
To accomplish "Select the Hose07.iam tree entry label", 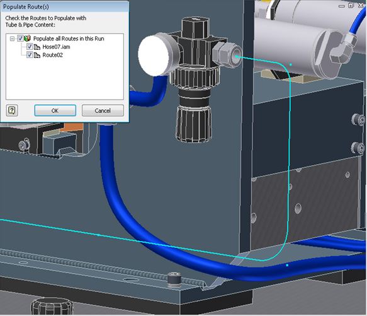I will coord(56,47).
